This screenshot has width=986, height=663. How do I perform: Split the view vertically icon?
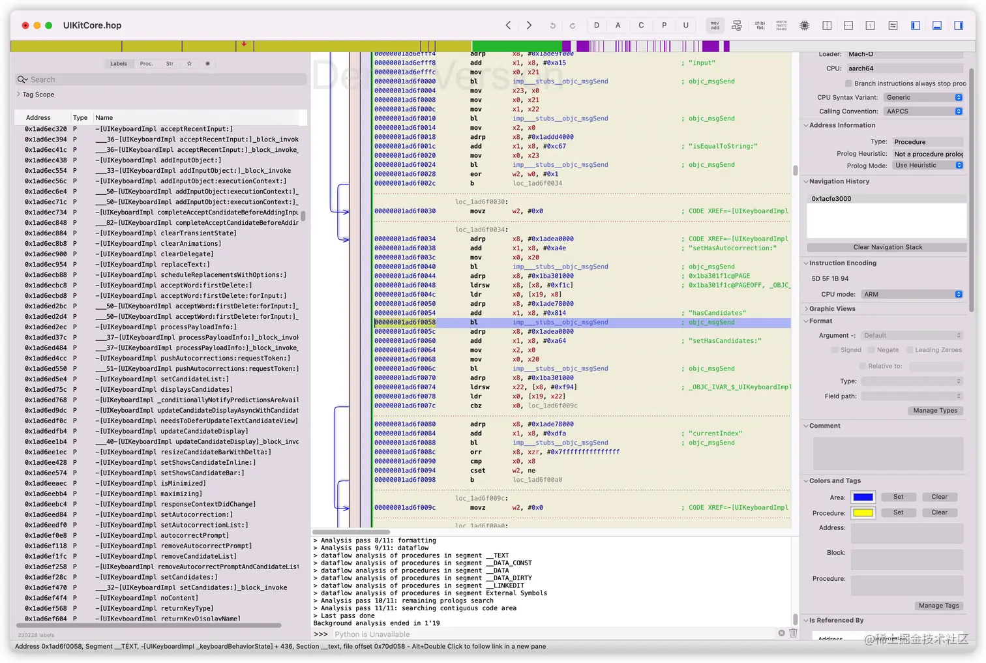[x=827, y=25]
